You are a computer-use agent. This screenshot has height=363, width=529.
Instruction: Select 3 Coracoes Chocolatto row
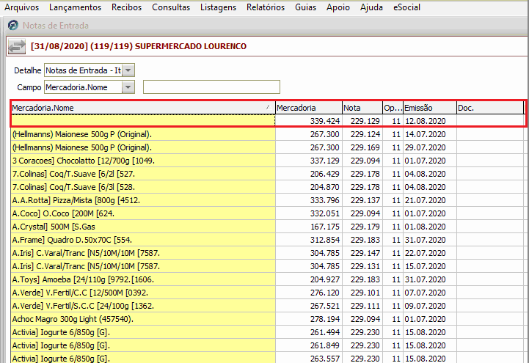(x=267, y=161)
